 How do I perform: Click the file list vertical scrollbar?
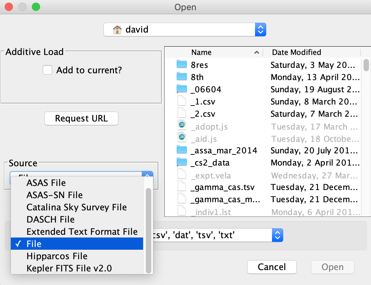(x=366, y=65)
